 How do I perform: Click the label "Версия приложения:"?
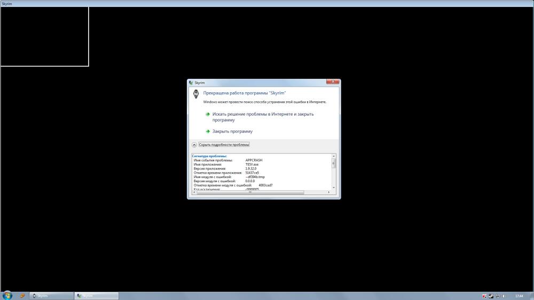[209, 168]
